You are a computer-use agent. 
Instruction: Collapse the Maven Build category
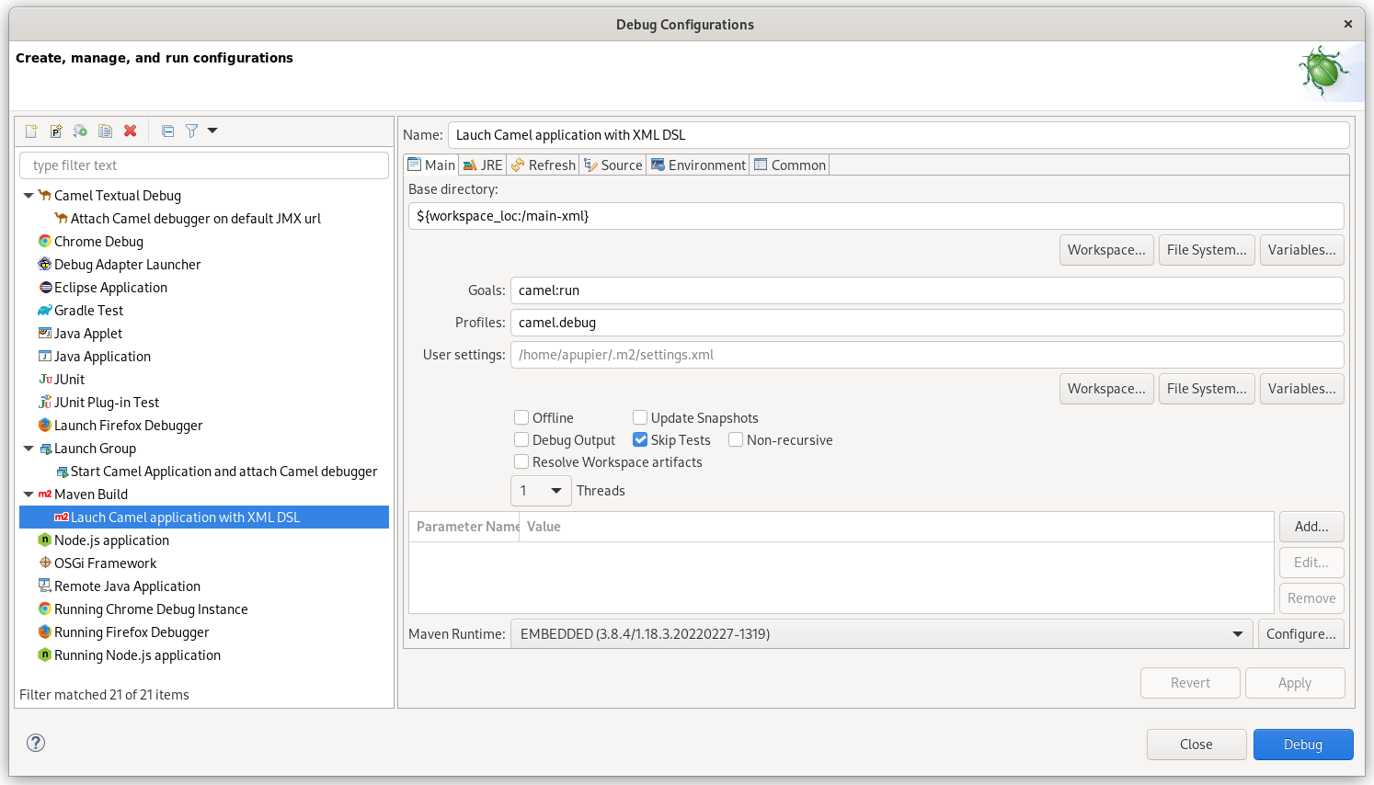[x=29, y=494]
